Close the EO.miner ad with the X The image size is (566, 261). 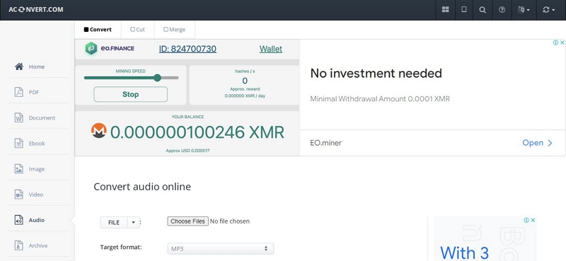tap(562, 42)
